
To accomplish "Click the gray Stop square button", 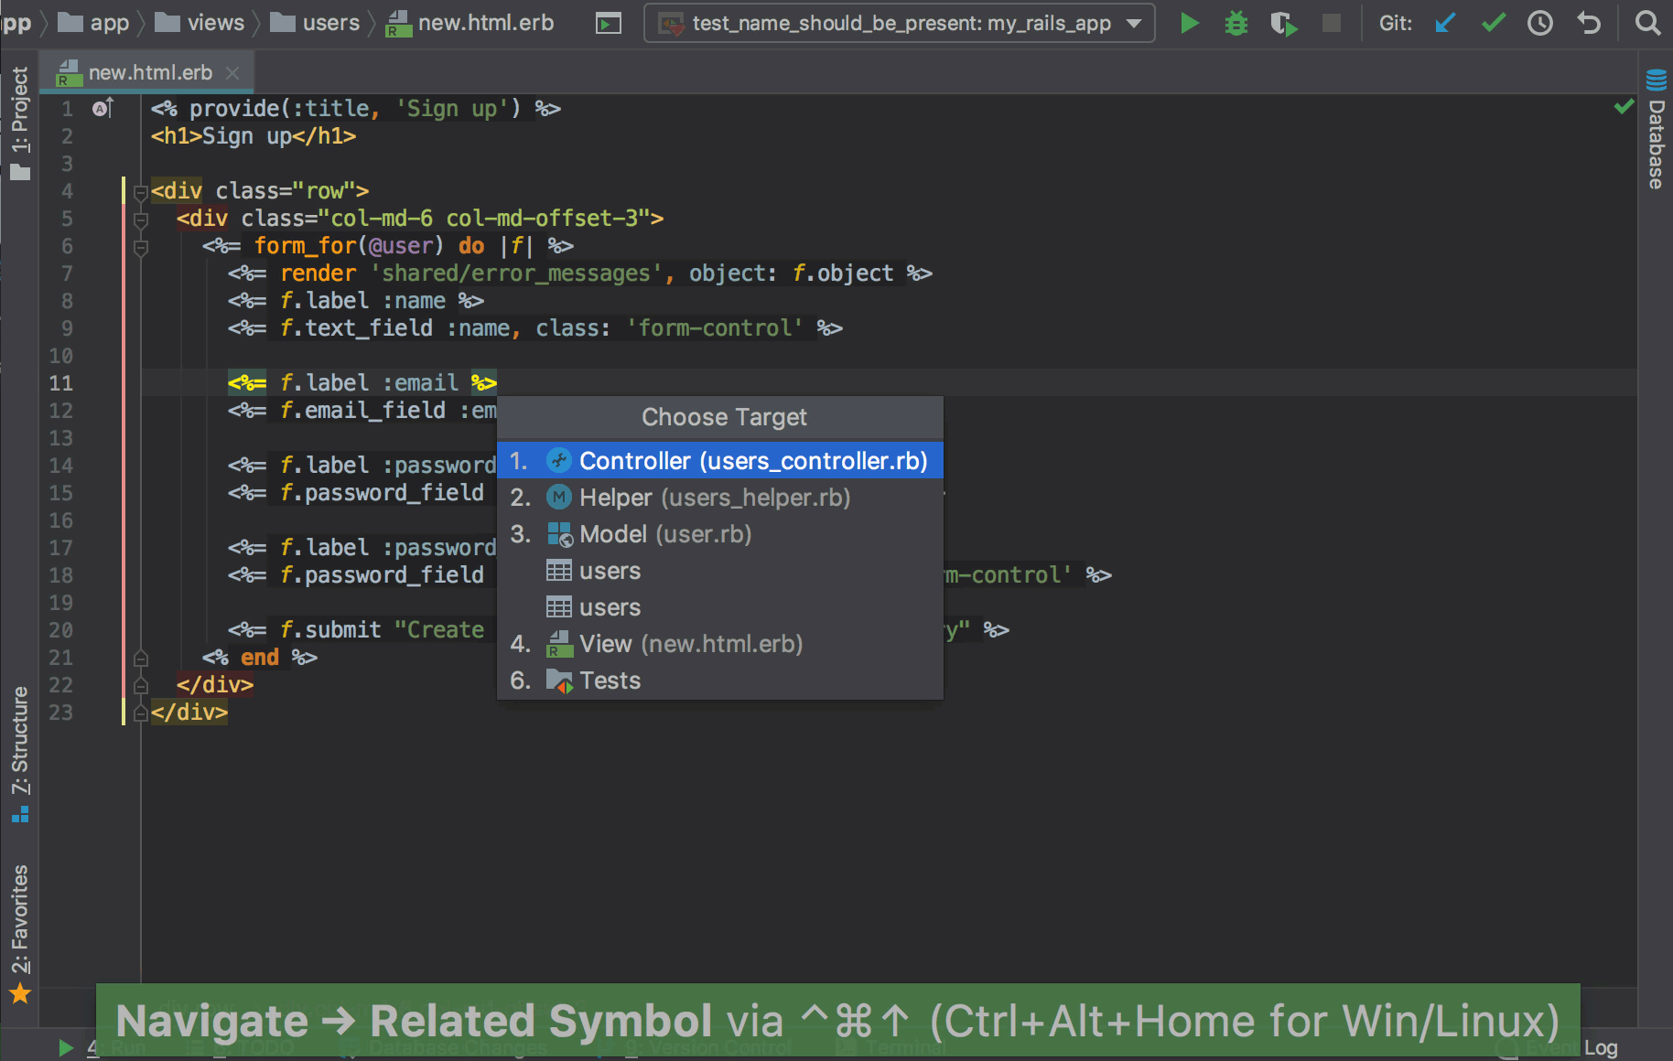I will click(x=1332, y=23).
